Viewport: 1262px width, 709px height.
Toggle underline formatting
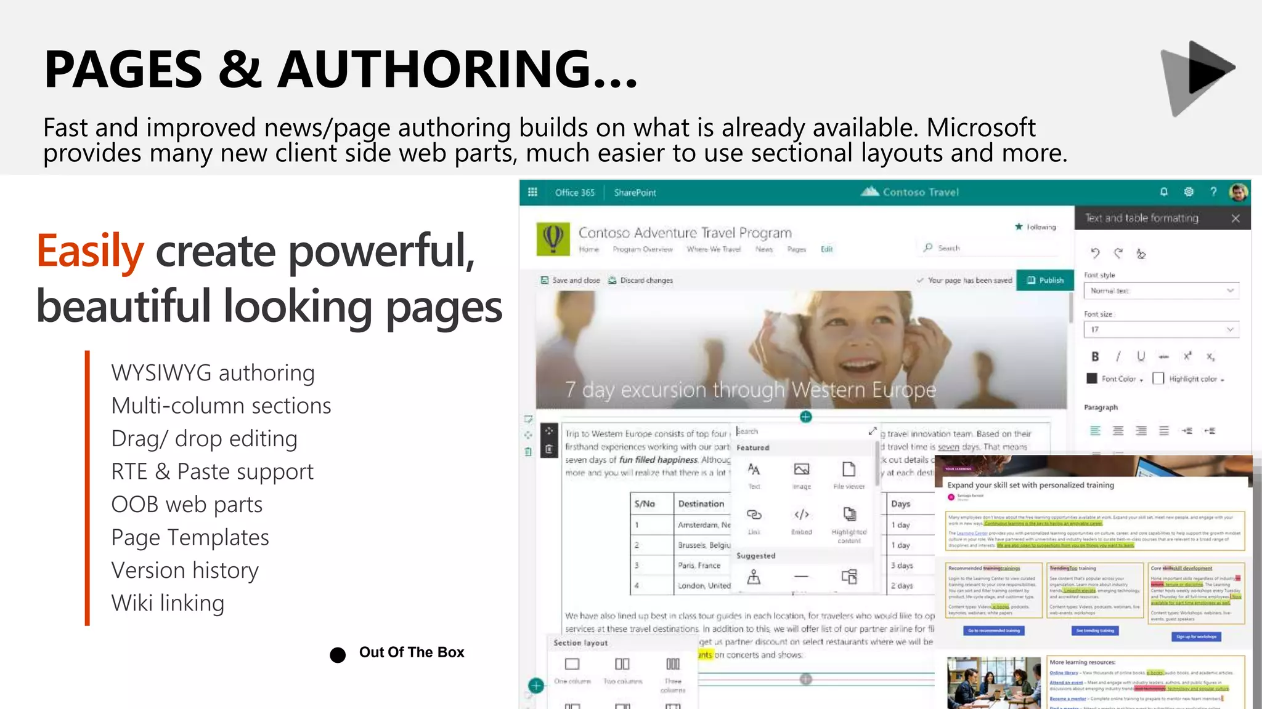(x=1141, y=356)
